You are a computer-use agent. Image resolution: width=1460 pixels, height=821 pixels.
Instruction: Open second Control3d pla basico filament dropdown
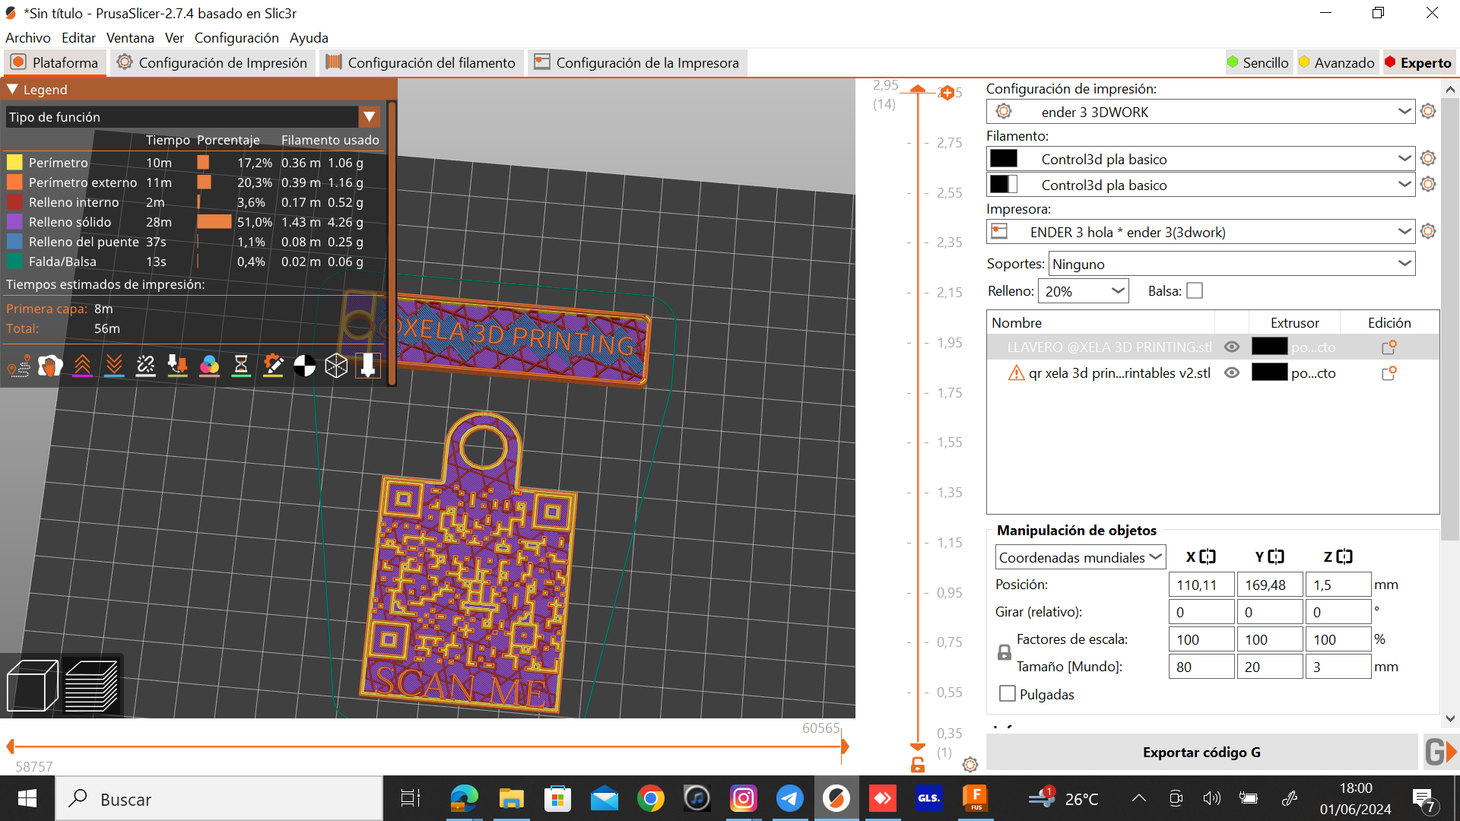[x=1201, y=185]
